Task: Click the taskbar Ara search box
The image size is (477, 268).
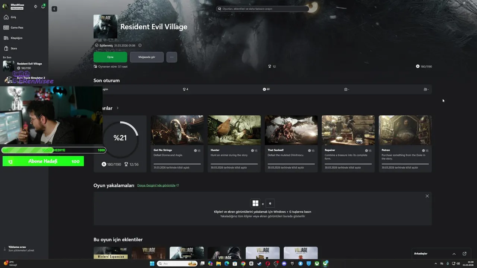Action: coord(177,264)
